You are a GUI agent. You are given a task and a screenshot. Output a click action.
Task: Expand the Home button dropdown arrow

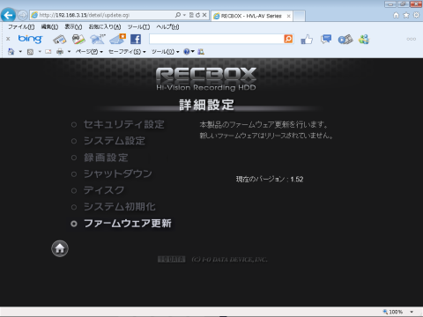coord(20,52)
